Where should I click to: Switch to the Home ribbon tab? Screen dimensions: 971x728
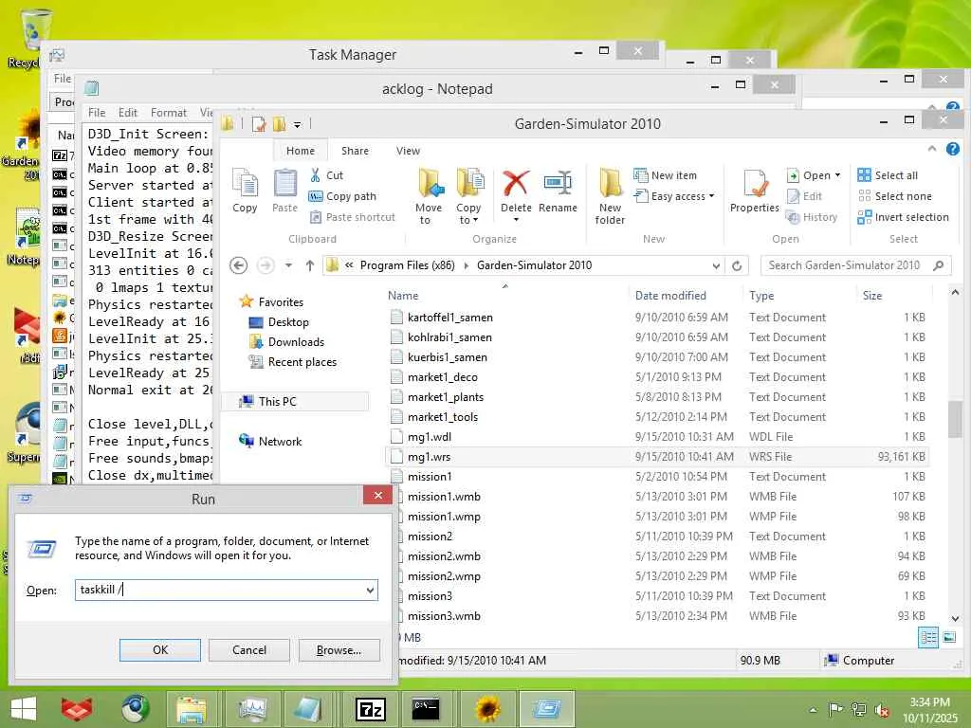[301, 151]
